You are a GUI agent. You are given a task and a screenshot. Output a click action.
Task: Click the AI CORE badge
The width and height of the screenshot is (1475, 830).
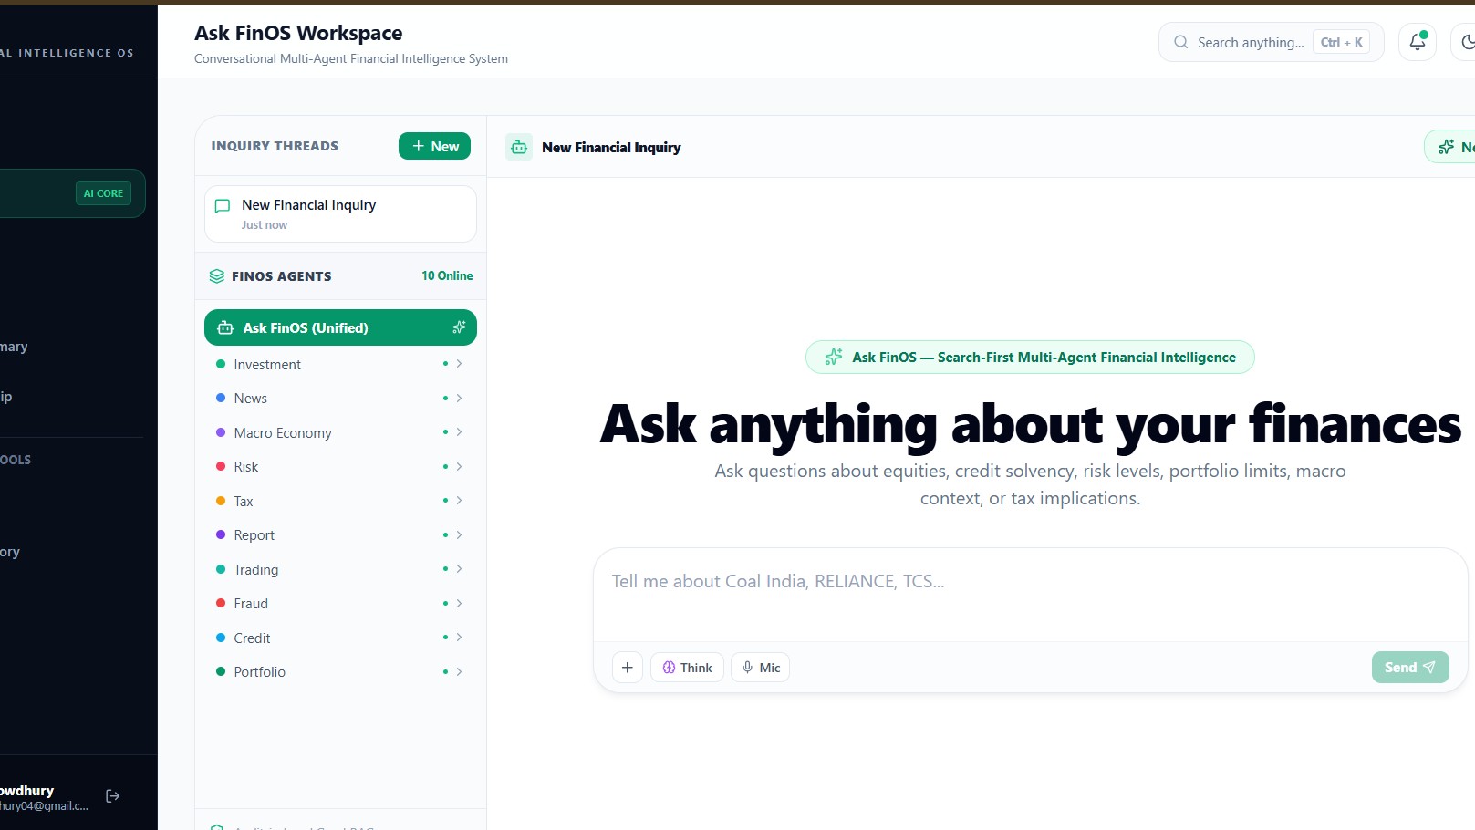pyautogui.click(x=103, y=193)
